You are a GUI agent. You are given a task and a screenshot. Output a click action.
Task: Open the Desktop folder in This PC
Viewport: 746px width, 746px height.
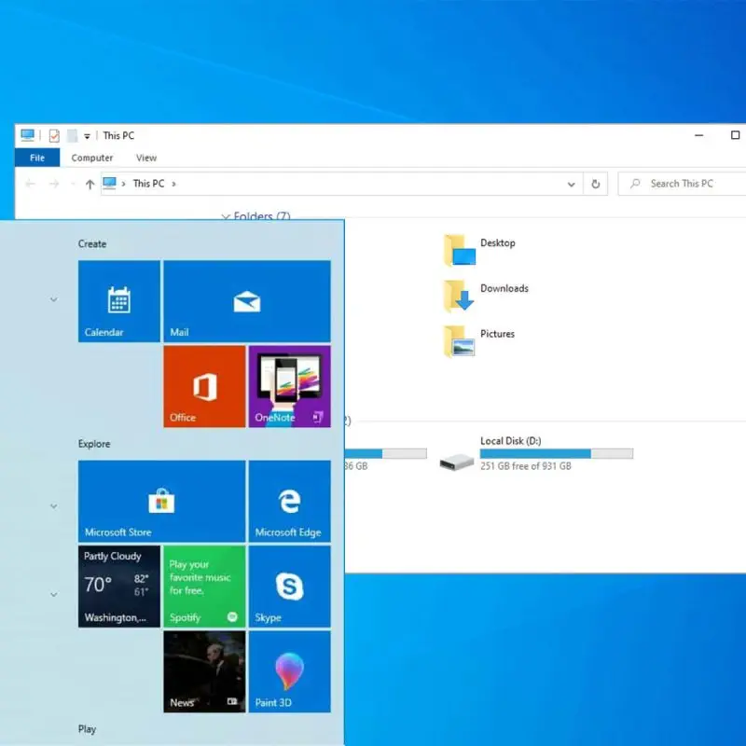click(479, 250)
